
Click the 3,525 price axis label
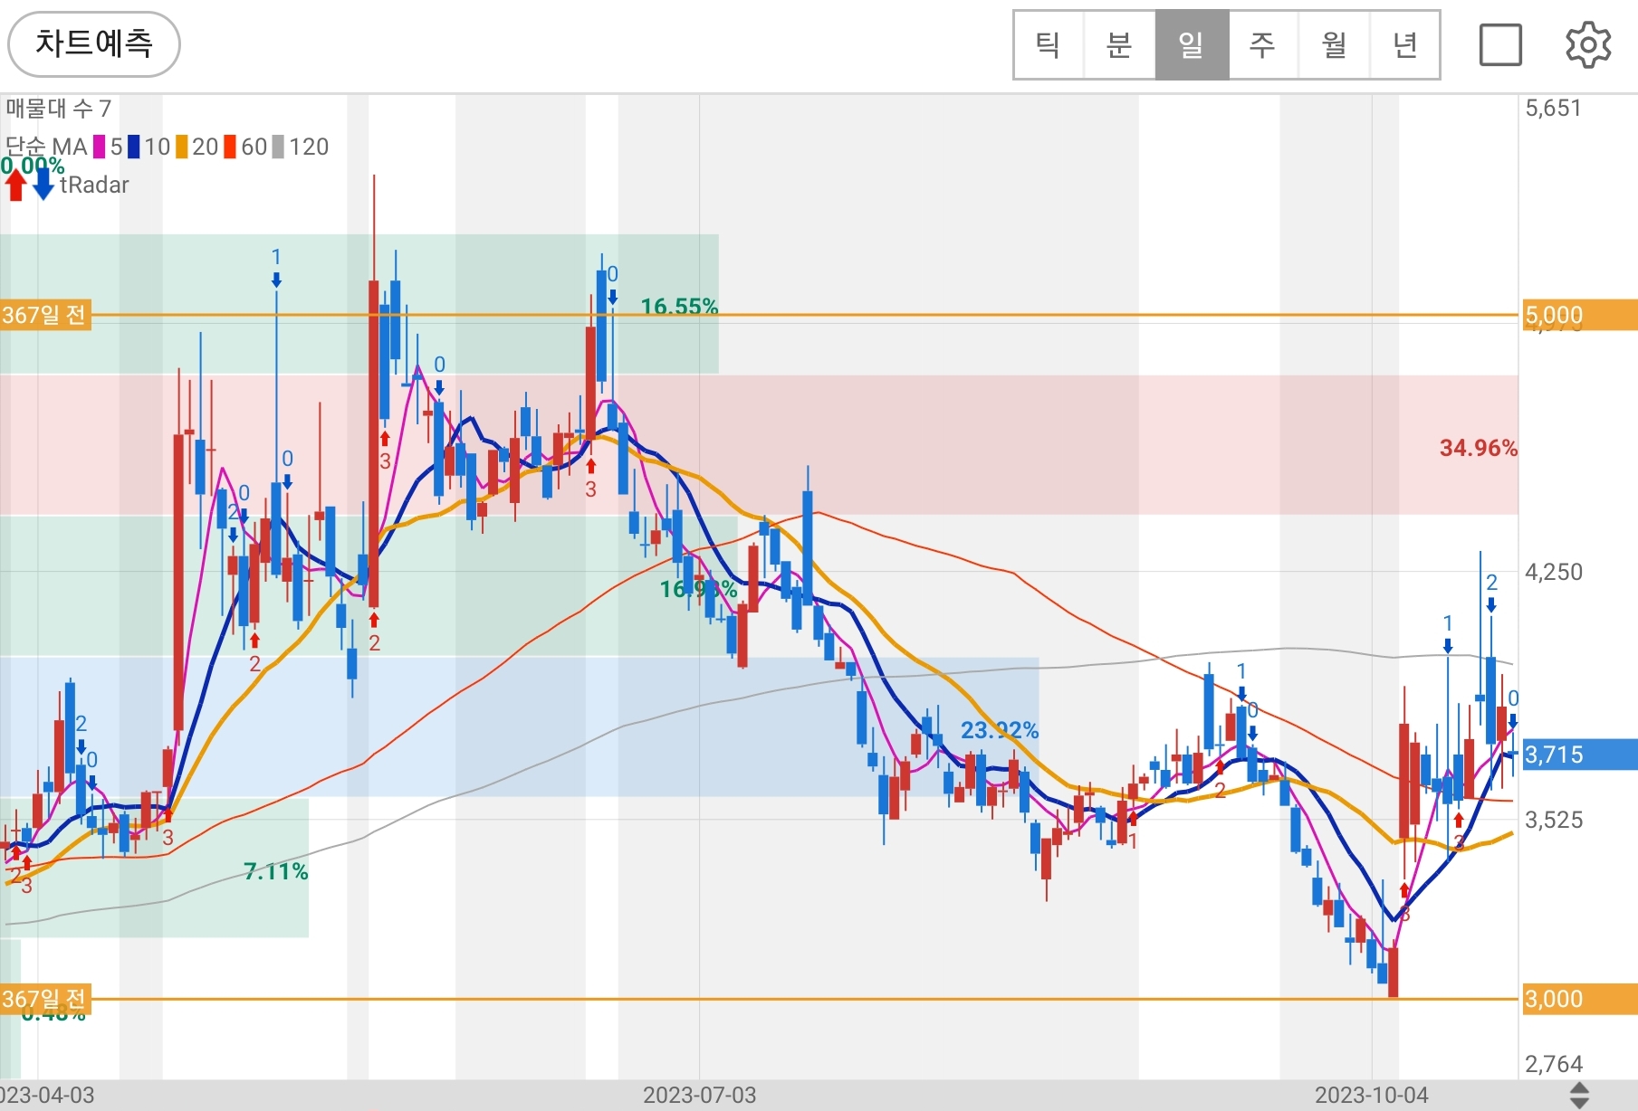[1554, 820]
